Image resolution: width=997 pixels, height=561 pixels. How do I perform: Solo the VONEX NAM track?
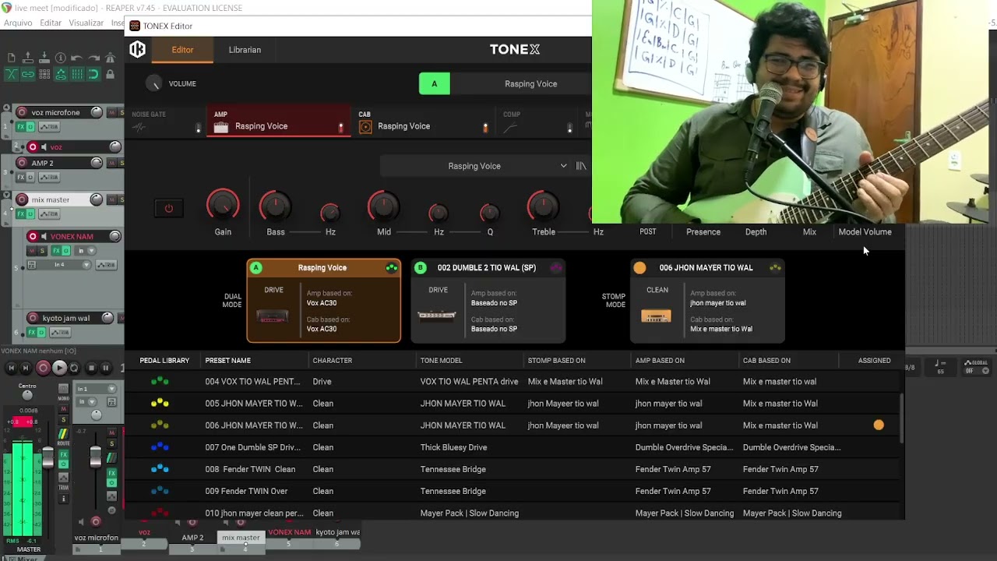tap(42, 250)
